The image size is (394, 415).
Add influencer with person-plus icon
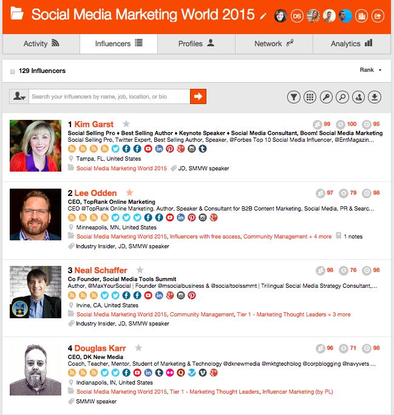(358, 97)
